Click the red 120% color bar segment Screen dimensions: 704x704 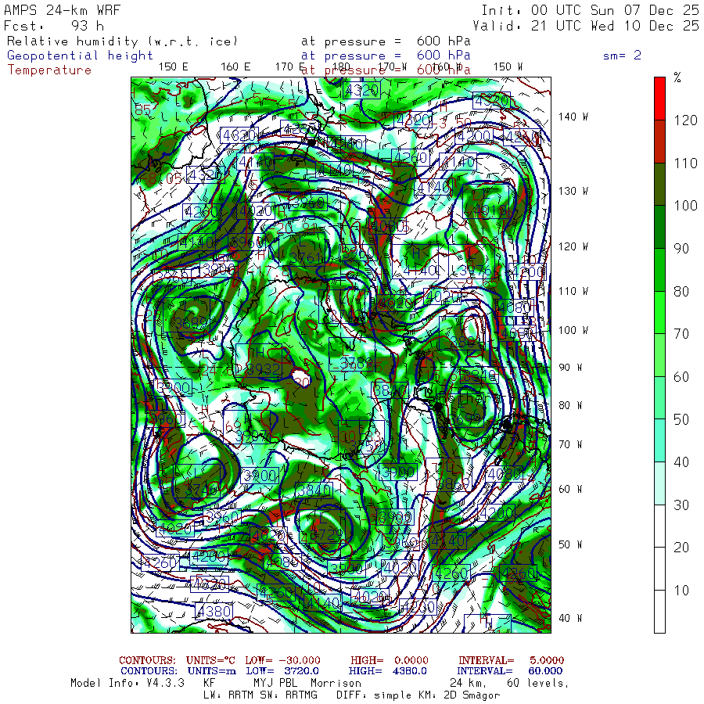[659, 99]
